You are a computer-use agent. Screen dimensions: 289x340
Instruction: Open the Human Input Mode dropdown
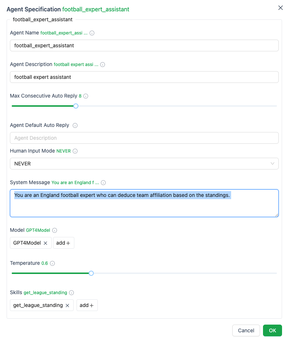pos(144,164)
